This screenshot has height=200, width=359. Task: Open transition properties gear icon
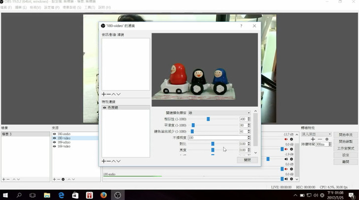point(326,139)
